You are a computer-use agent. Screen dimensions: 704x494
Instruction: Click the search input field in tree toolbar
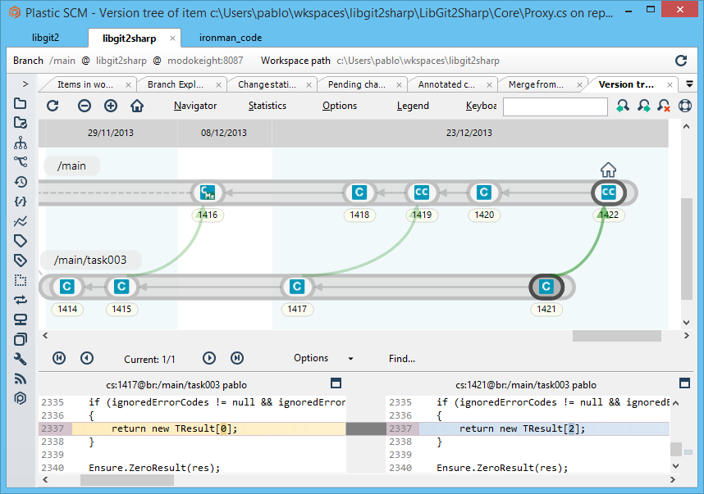click(x=555, y=107)
